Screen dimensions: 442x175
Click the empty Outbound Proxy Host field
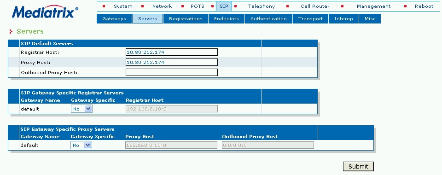tap(172, 72)
